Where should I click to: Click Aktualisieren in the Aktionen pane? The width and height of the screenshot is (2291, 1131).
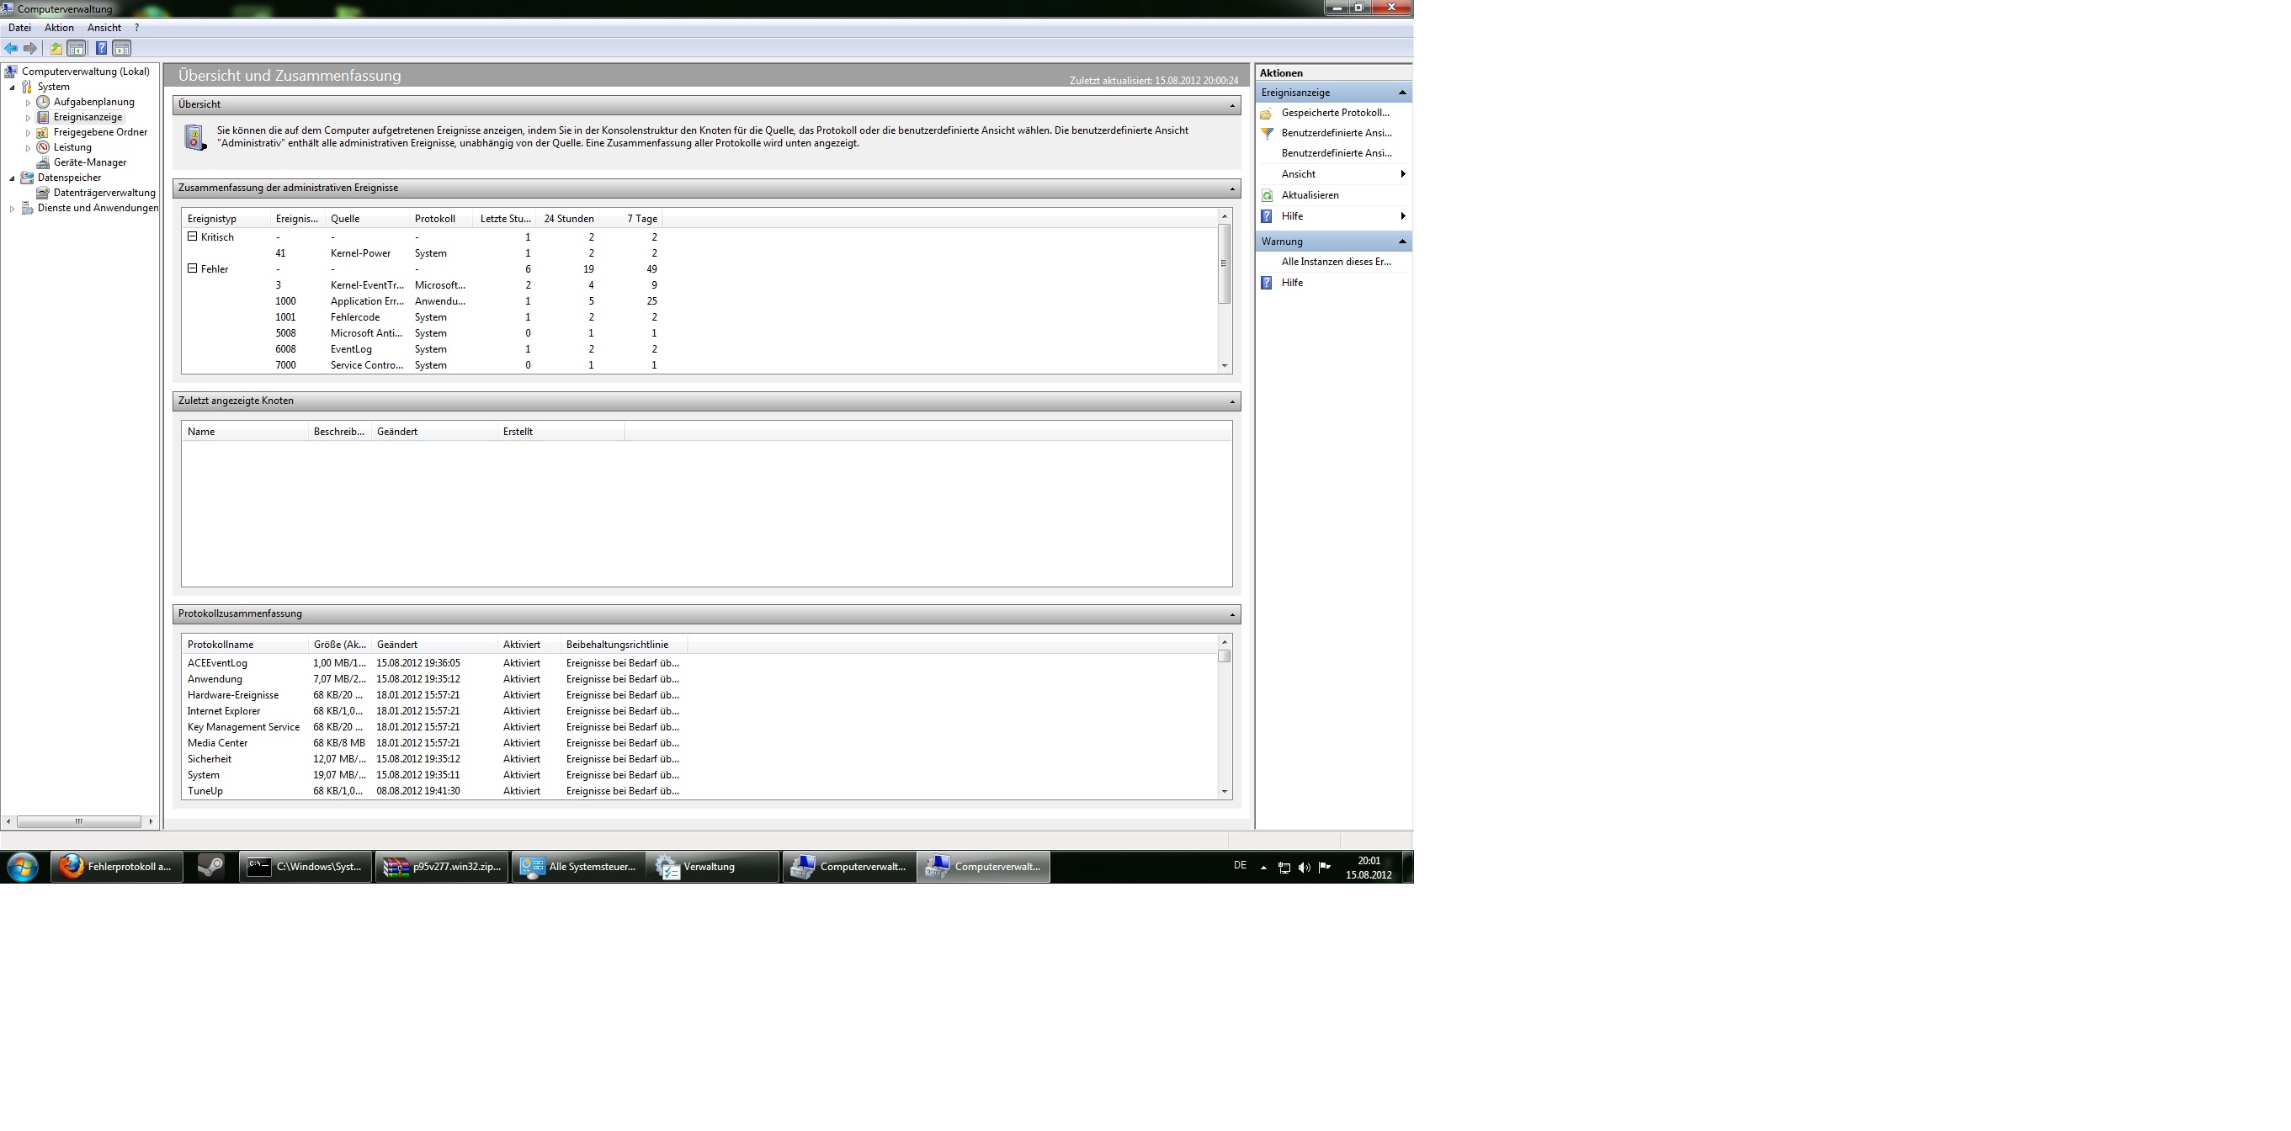(x=1309, y=195)
